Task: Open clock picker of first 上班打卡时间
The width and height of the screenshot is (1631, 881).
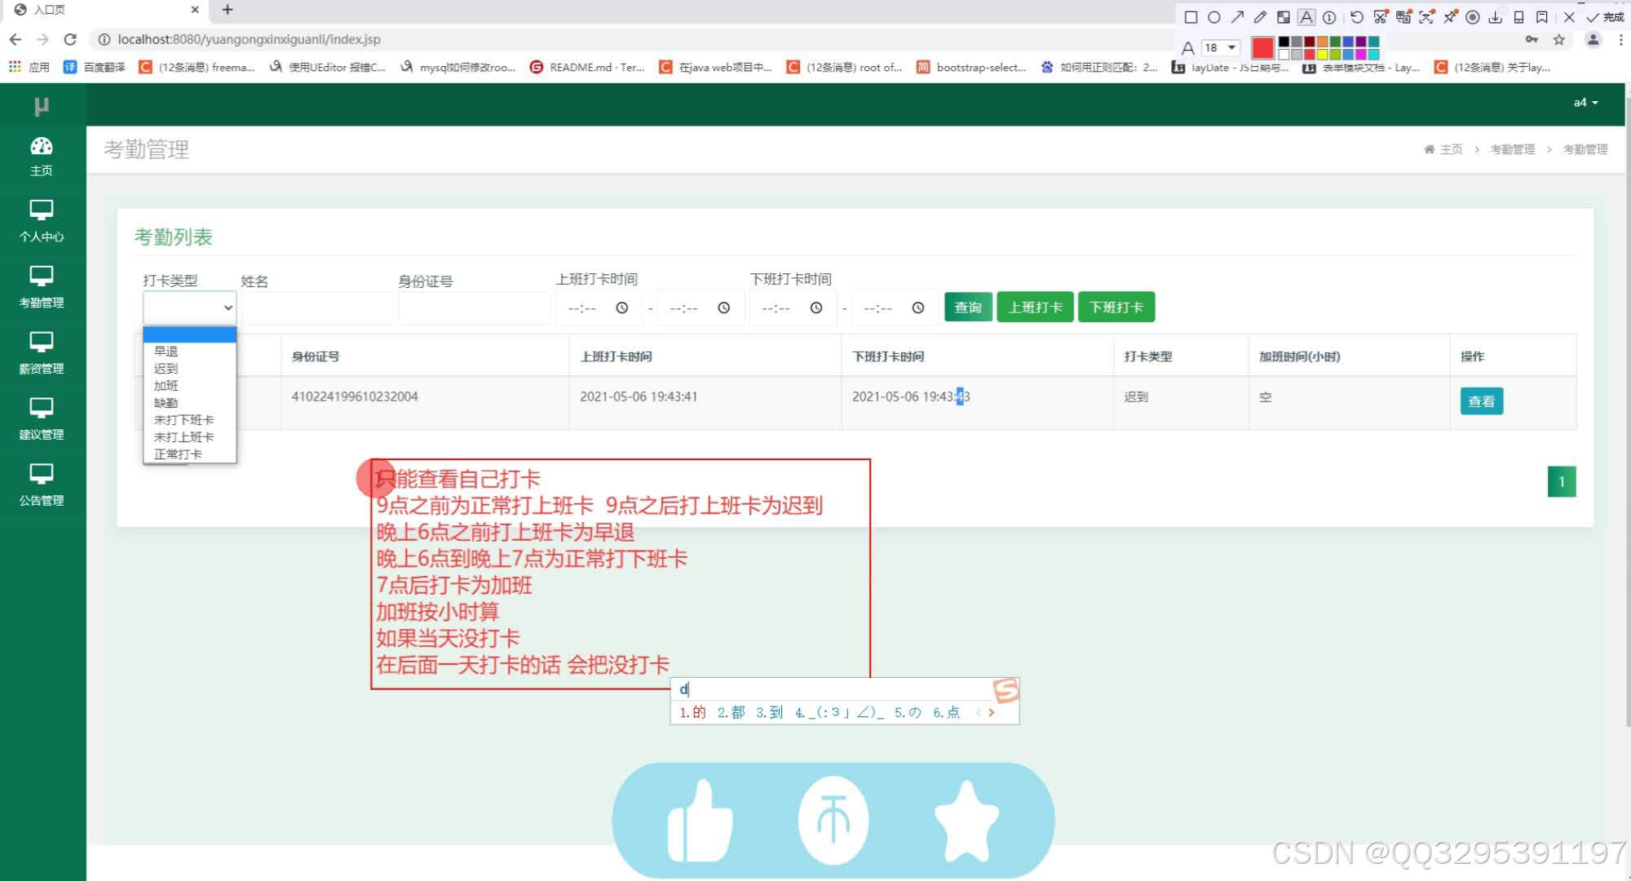Action: pyautogui.click(x=621, y=308)
